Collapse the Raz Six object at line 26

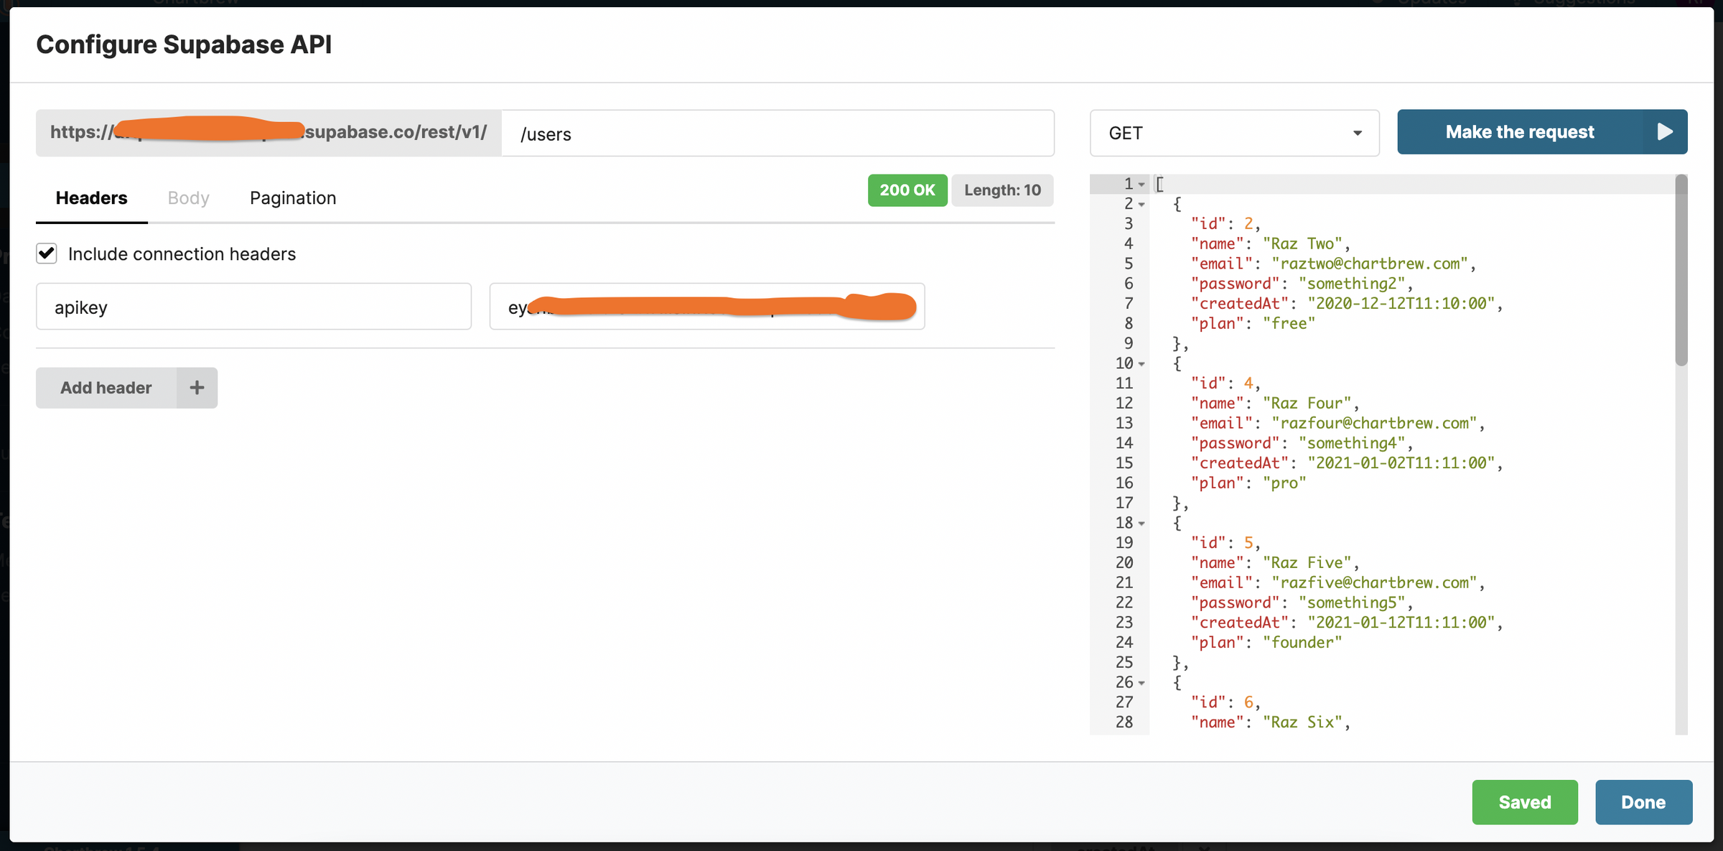pos(1141,683)
